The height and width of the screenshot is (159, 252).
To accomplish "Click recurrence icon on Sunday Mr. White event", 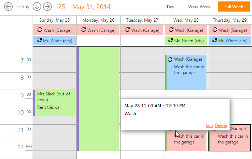I will pos(39,40).
